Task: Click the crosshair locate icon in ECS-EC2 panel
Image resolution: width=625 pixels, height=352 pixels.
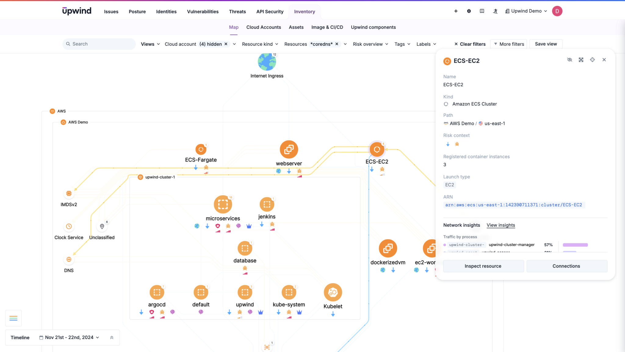Action: point(592,59)
